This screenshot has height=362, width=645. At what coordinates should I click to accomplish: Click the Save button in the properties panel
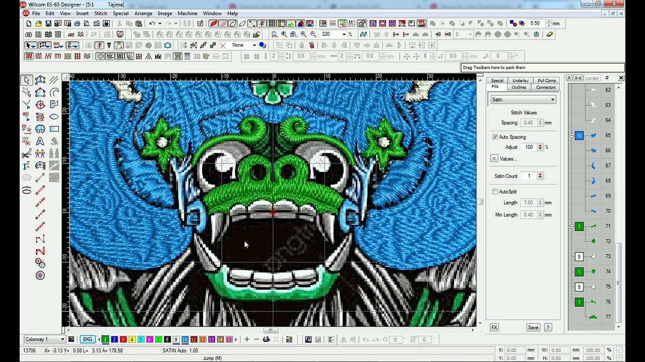tap(533, 327)
